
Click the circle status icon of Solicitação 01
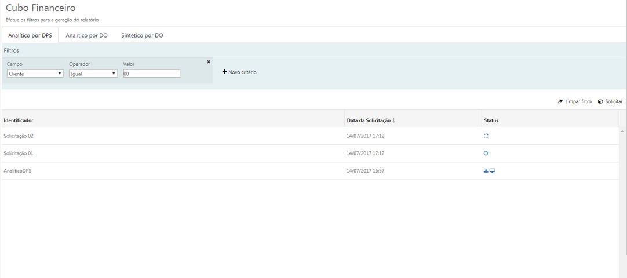pos(486,153)
